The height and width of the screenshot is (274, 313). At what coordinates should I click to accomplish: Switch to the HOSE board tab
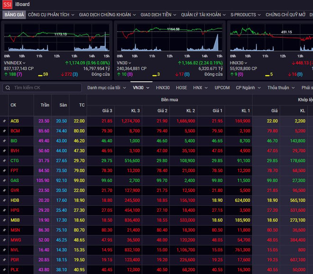[x=182, y=88]
